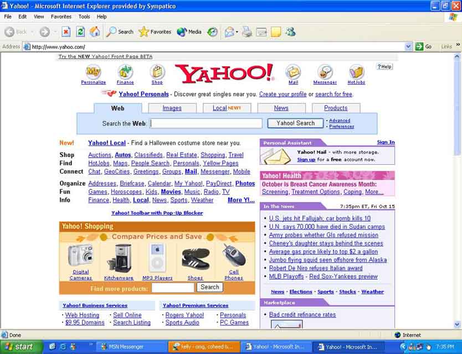
Task: Click the Kitchenware coffee maker thumbnail
Action: click(119, 258)
